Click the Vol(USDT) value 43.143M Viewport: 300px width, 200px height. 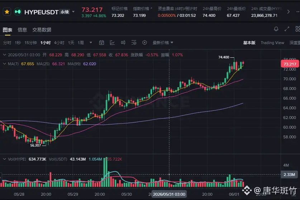point(78,159)
